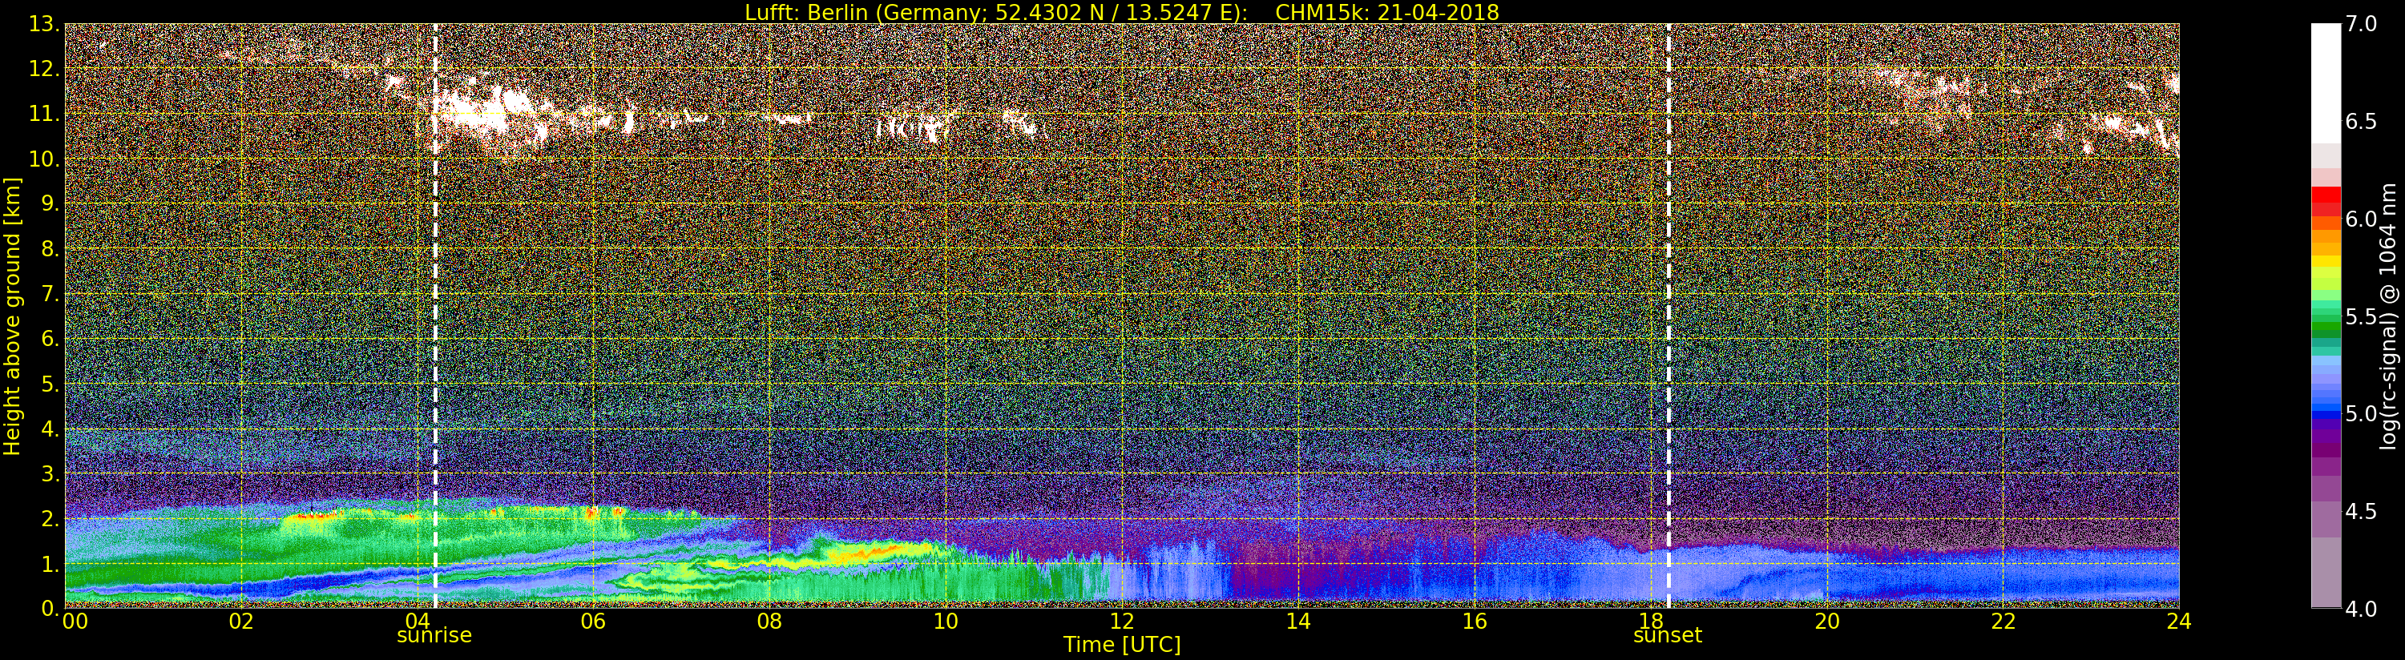Click the height axis tick "4."
The height and width of the screenshot is (660, 2405).
click(x=50, y=429)
